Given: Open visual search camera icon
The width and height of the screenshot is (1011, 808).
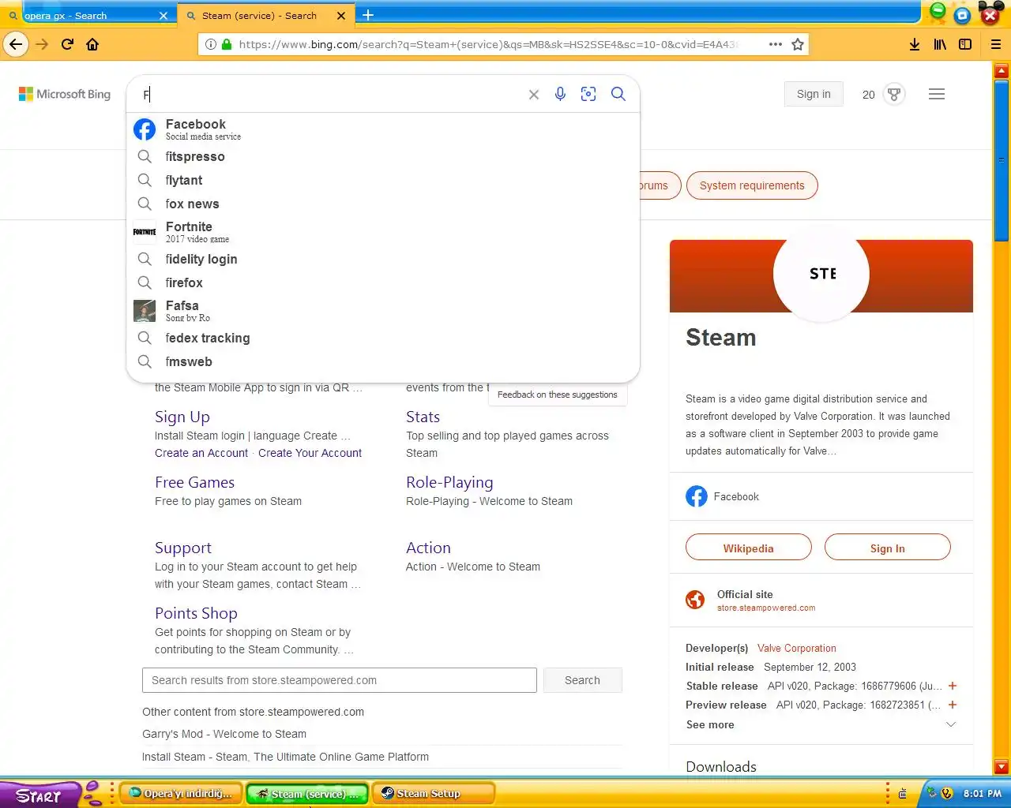Looking at the screenshot, I should (588, 94).
